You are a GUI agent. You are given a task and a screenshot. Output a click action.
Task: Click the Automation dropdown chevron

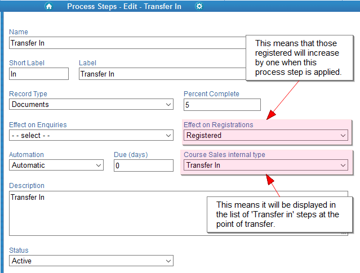click(x=99, y=165)
